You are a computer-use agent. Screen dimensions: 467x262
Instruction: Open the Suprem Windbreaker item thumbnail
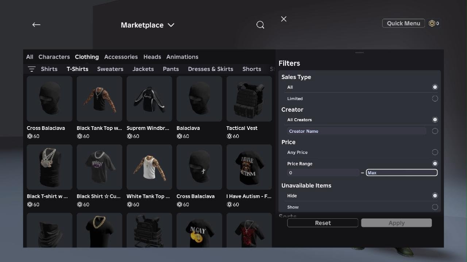(149, 99)
